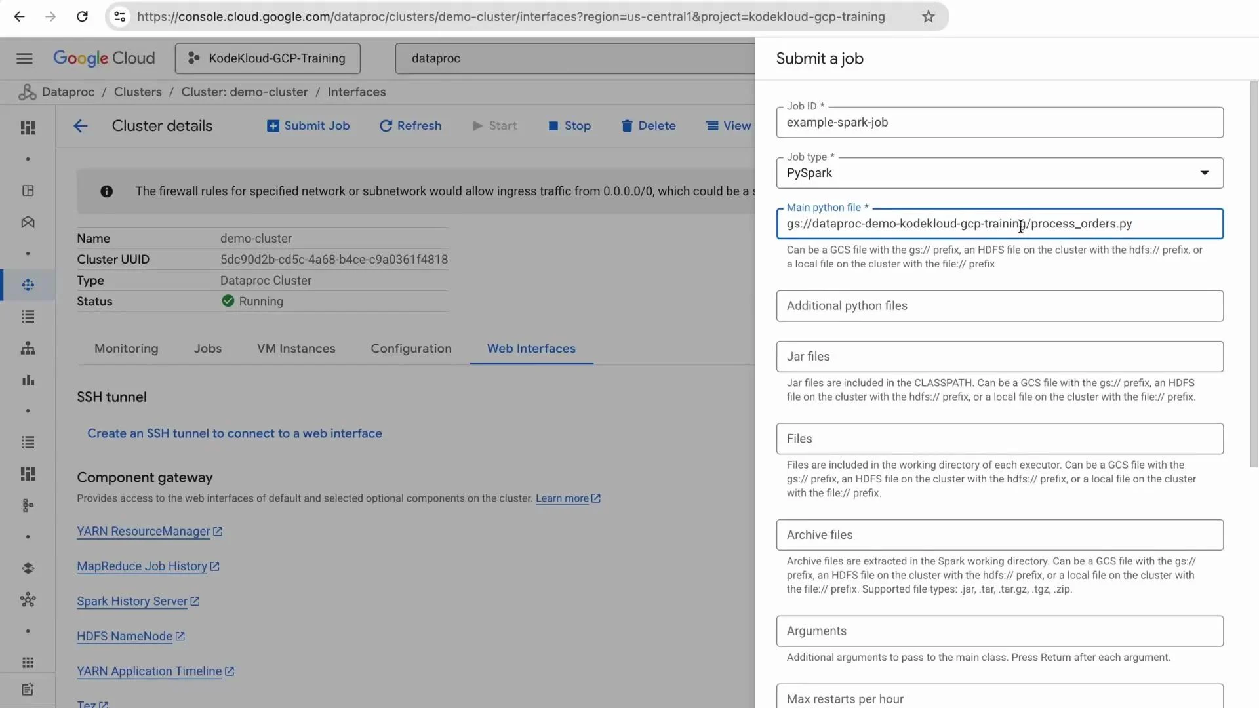The height and width of the screenshot is (708, 1259).
Task: Open MapReduce Job History link
Action: click(142, 566)
